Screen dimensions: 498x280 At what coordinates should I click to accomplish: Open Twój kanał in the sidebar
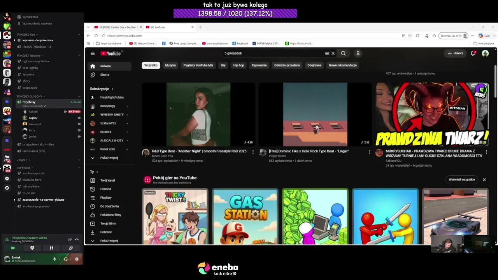(109, 180)
